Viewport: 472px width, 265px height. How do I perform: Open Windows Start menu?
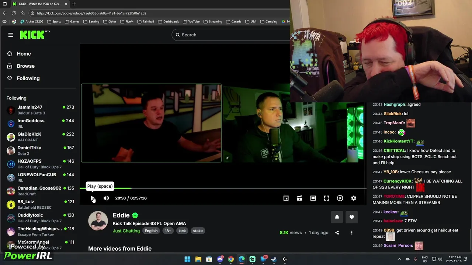pyautogui.click(x=187, y=259)
